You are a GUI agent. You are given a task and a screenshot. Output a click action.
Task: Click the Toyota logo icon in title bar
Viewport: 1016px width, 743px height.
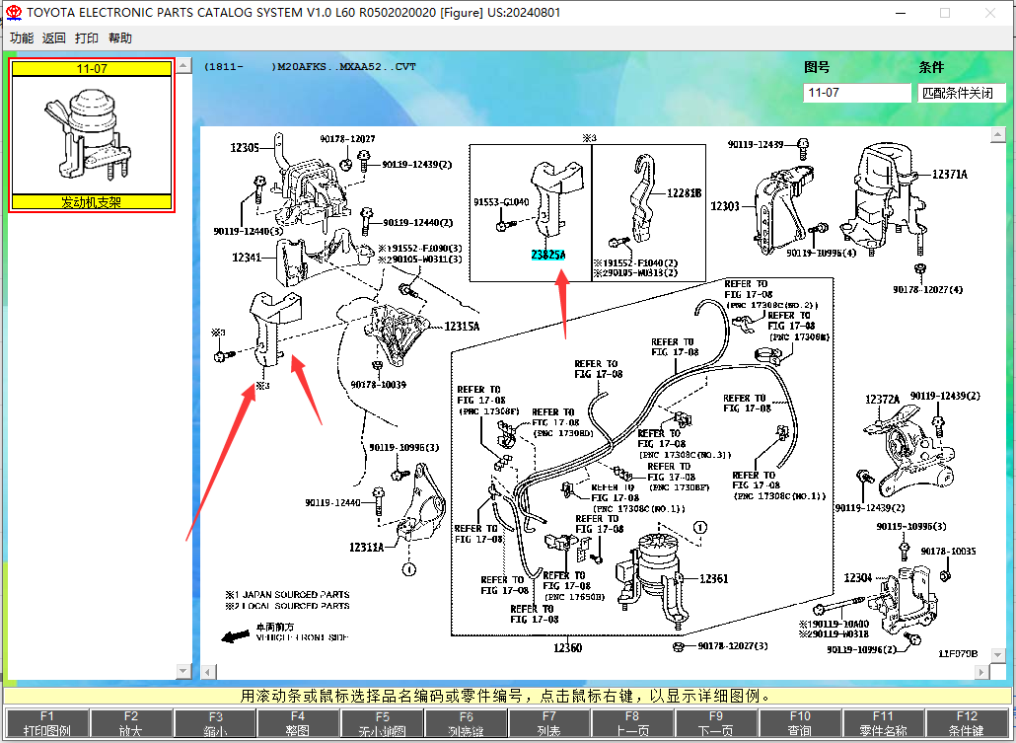tap(13, 12)
